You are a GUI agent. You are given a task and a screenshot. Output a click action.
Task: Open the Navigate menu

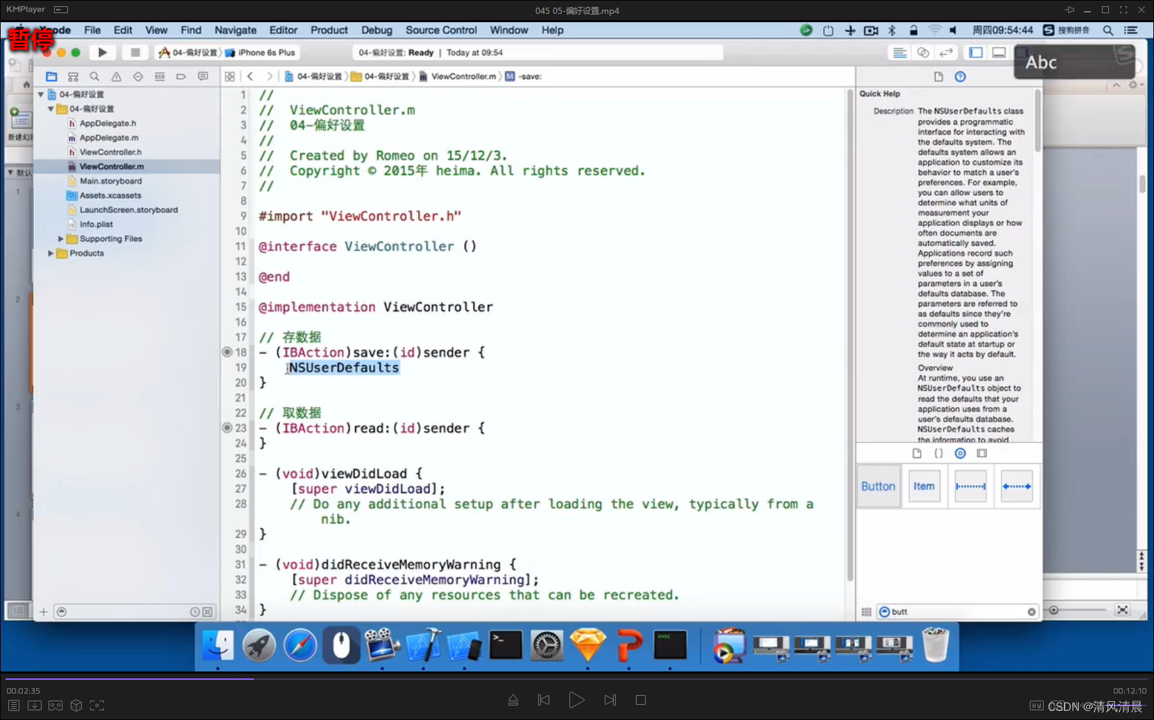point(235,30)
